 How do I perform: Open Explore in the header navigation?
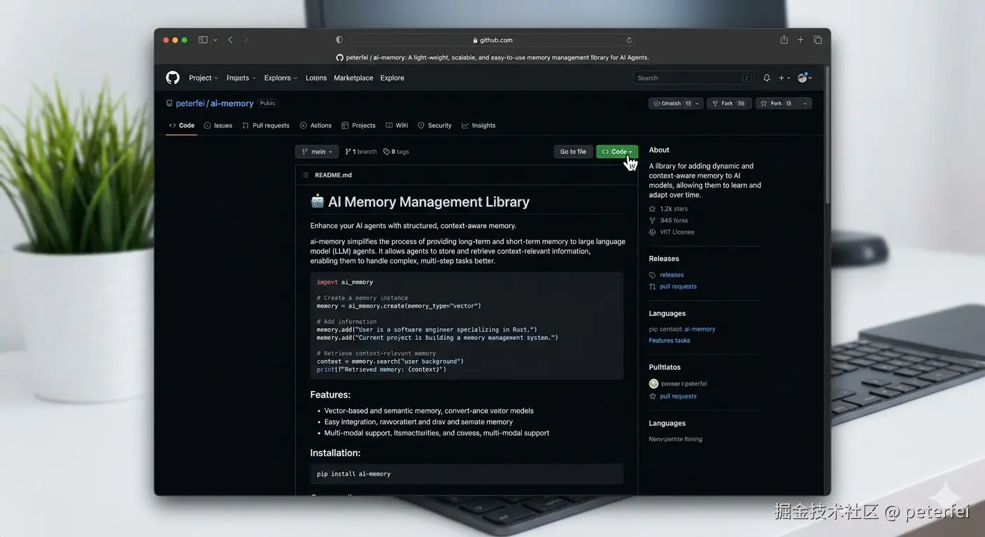[x=392, y=78]
